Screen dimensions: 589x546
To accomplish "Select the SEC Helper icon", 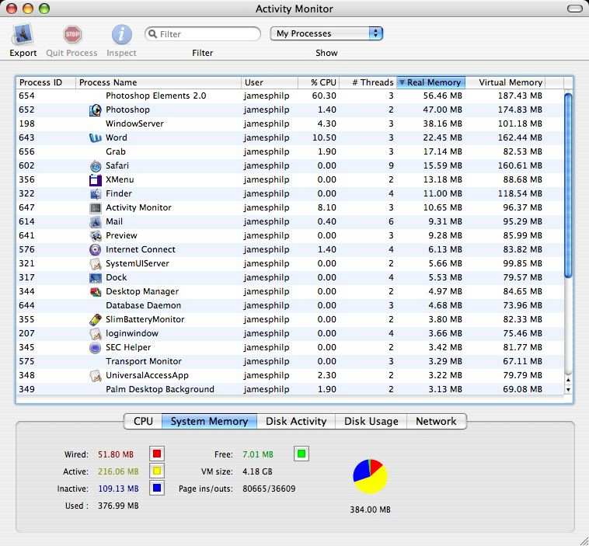I will click(x=96, y=348).
